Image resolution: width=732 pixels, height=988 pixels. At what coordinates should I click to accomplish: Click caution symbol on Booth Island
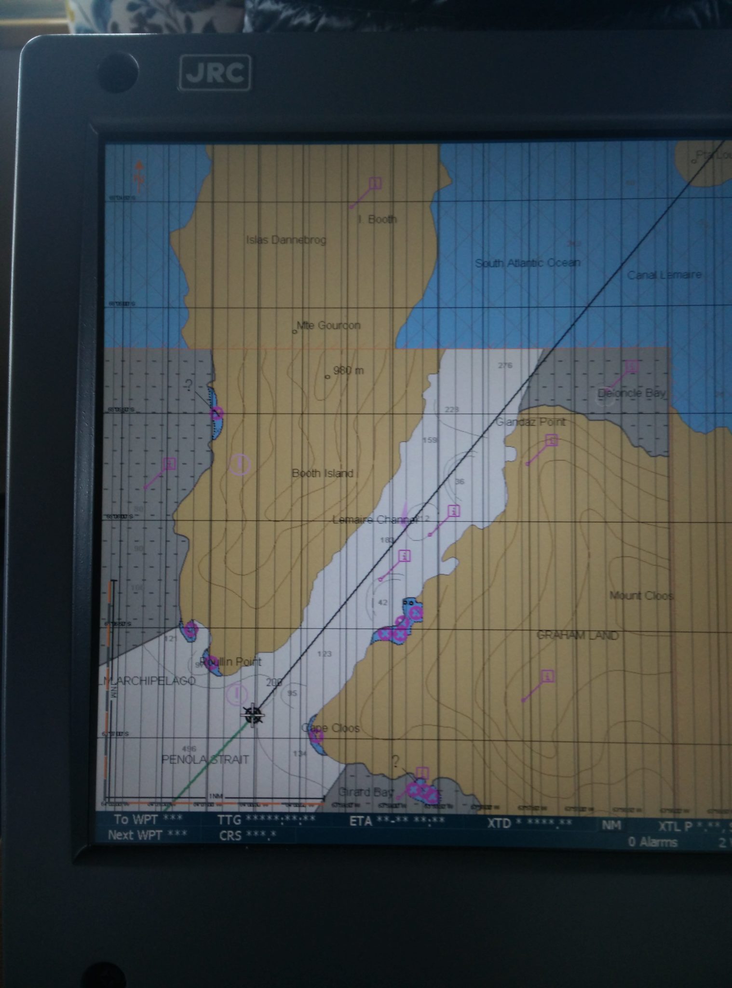coord(240,465)
